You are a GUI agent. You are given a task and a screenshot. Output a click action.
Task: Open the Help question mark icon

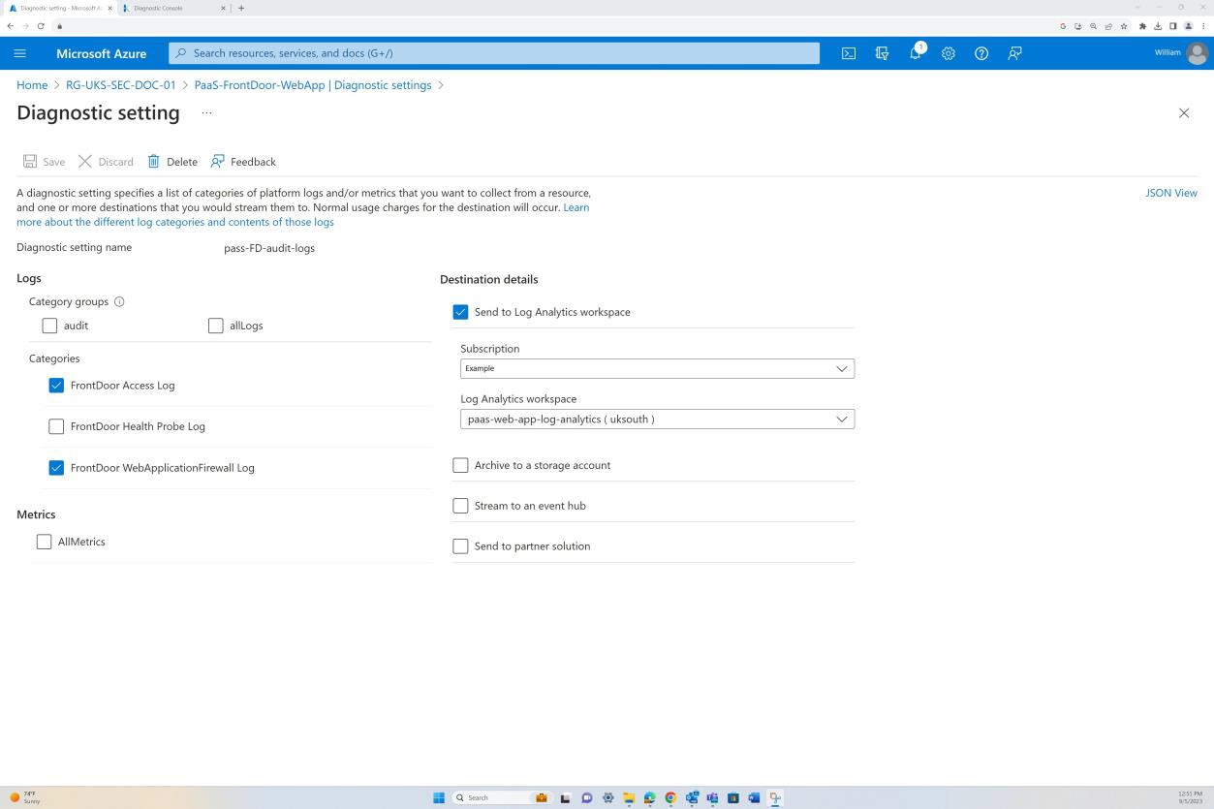point(981,53)
